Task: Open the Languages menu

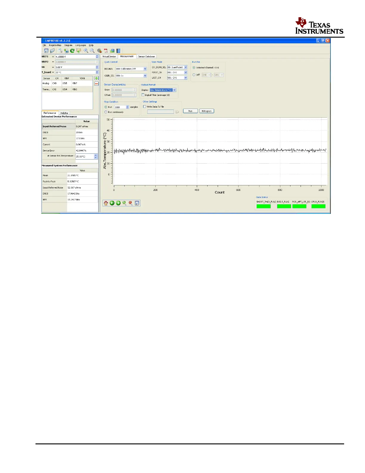Action: [81, 45]
